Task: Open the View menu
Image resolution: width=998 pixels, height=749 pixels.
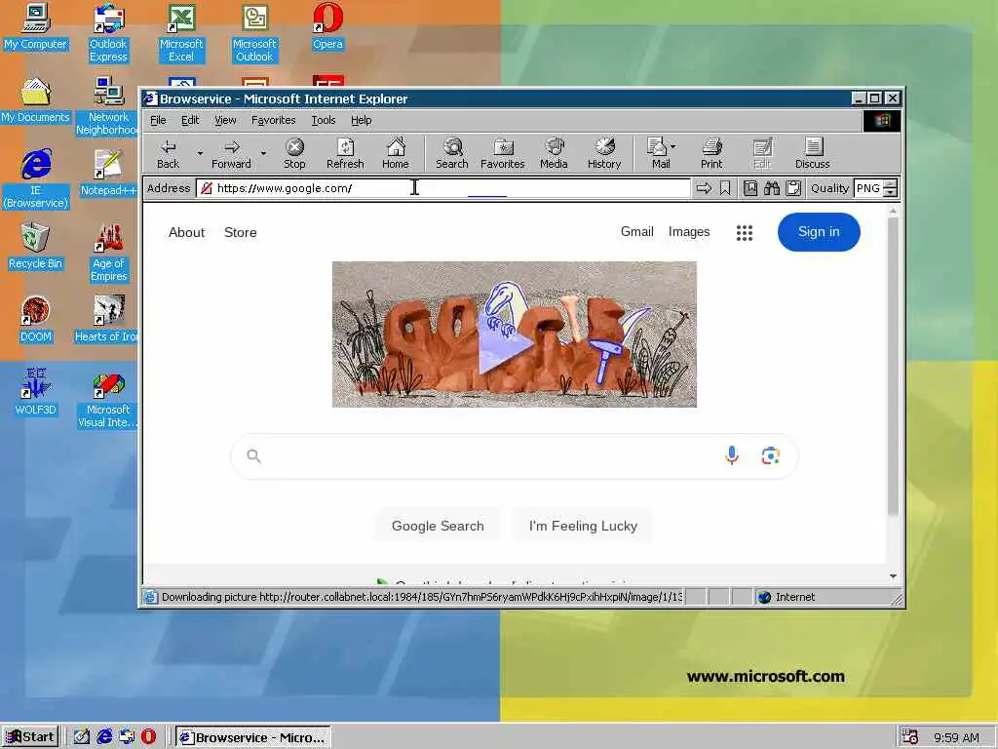Action: pyautogui.click(x=225, y=120)
